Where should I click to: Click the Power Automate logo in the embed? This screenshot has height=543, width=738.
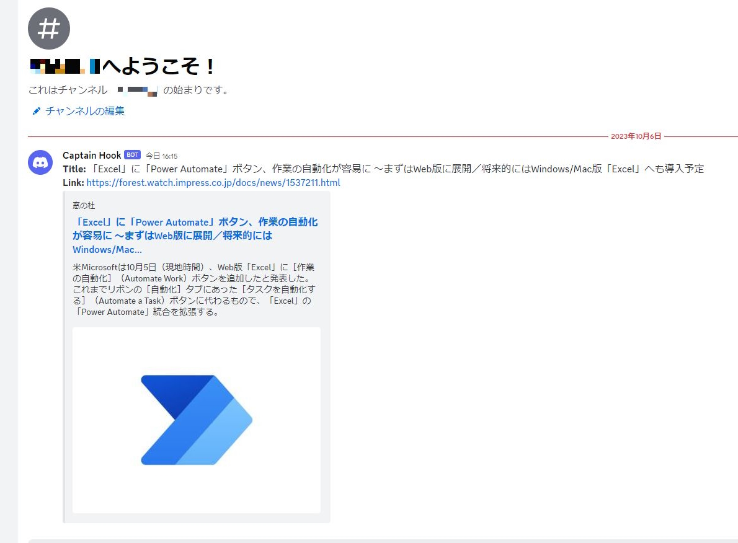(x=196, y=420)
